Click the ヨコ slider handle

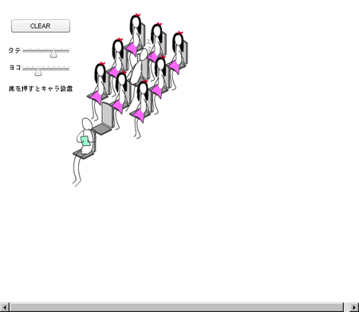pos(38,72)
